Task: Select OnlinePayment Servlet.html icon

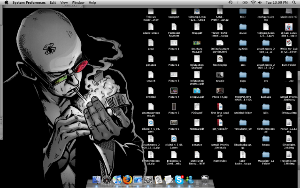Action: 220,43
